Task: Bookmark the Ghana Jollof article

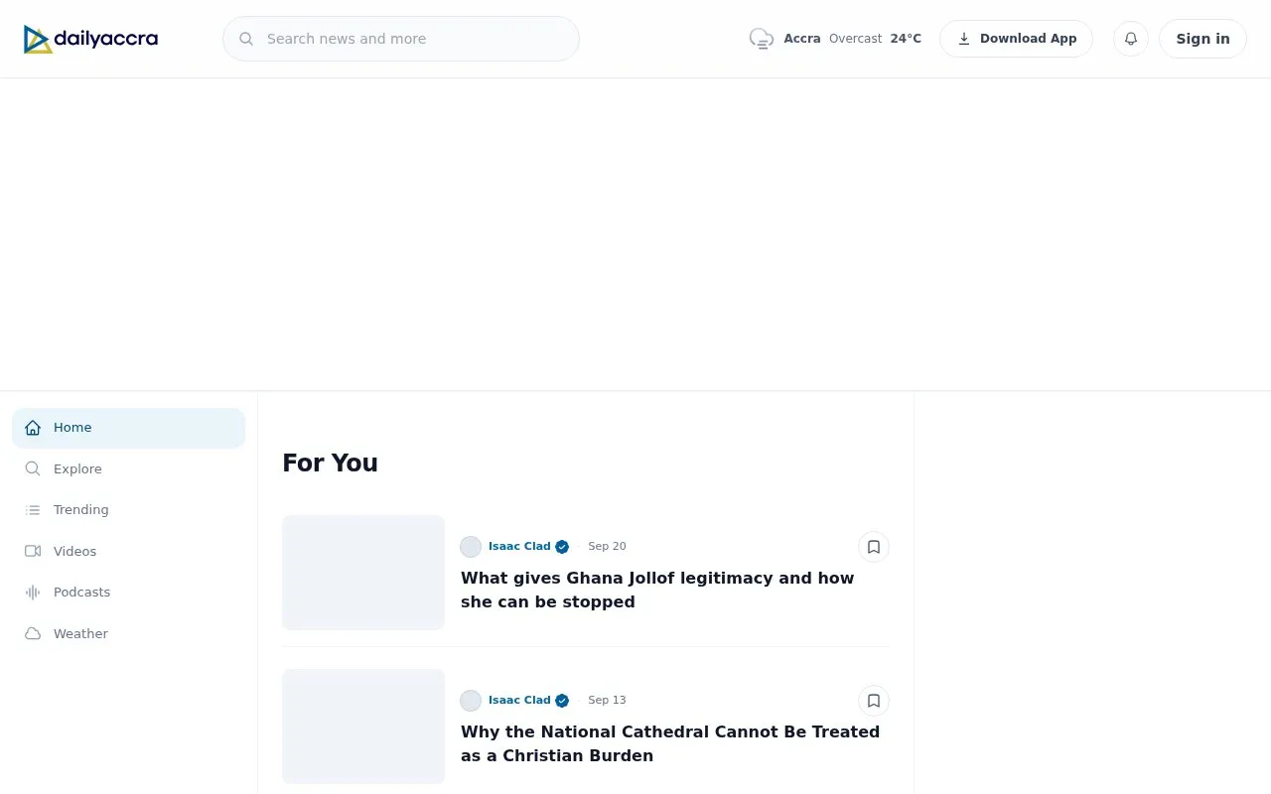Action: [874, 547]
